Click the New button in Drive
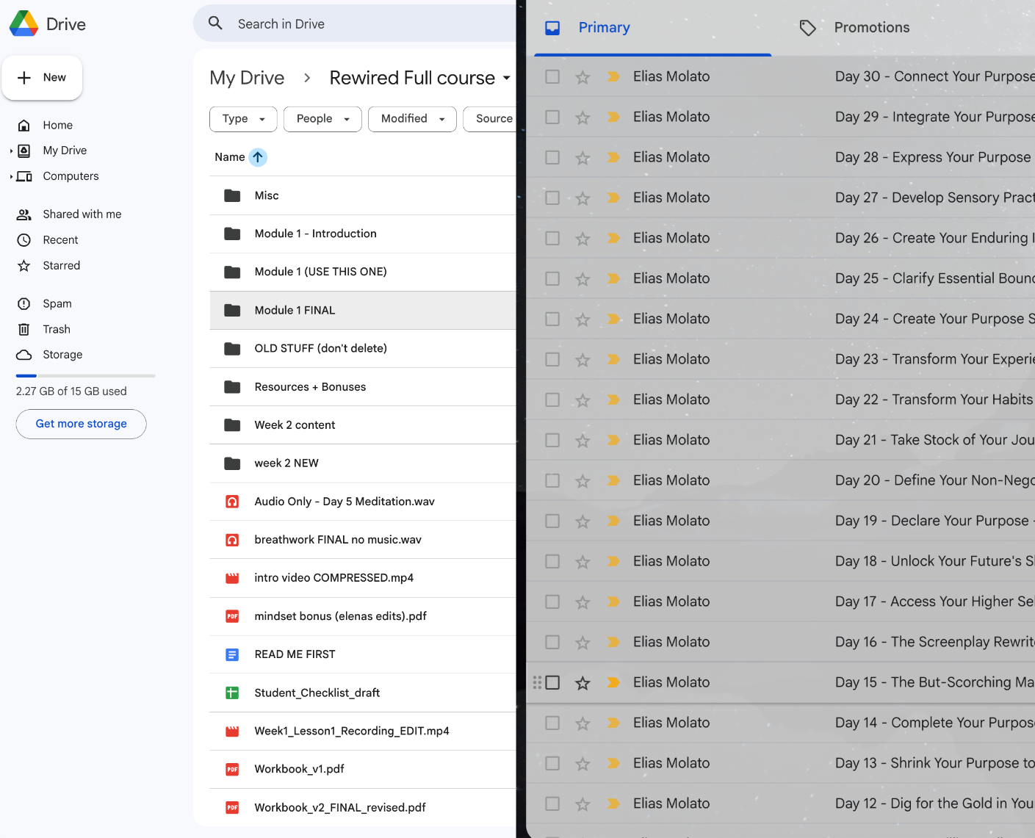The image size is (1035, 838). (42, 78)
